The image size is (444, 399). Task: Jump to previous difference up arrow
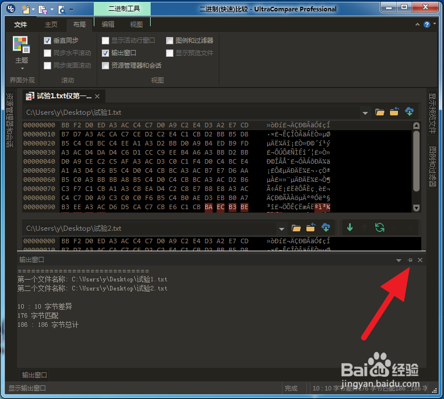click(365, 227)
